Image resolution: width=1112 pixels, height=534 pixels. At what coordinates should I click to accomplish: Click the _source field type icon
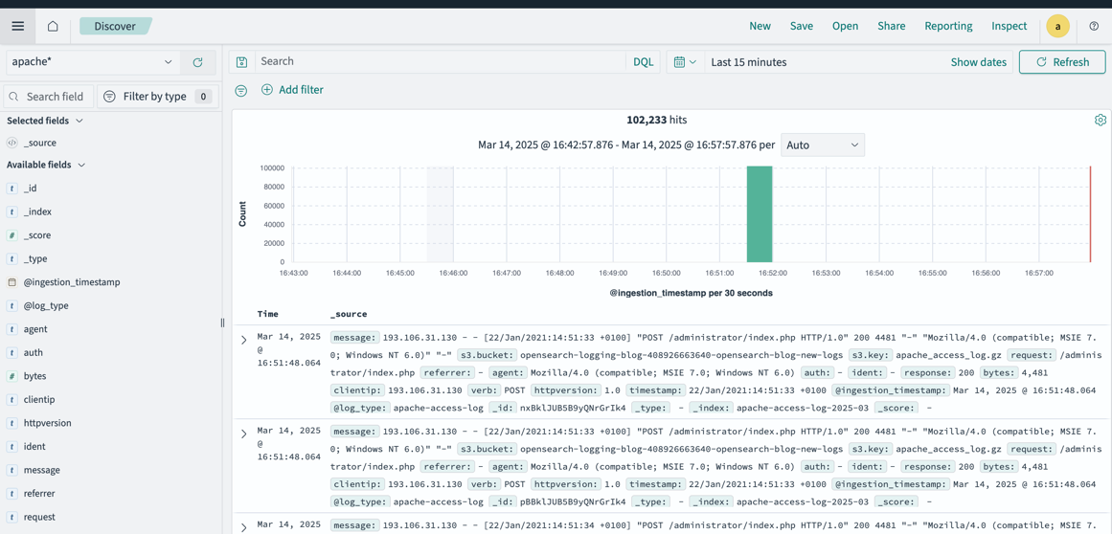[x=12, y=143]
